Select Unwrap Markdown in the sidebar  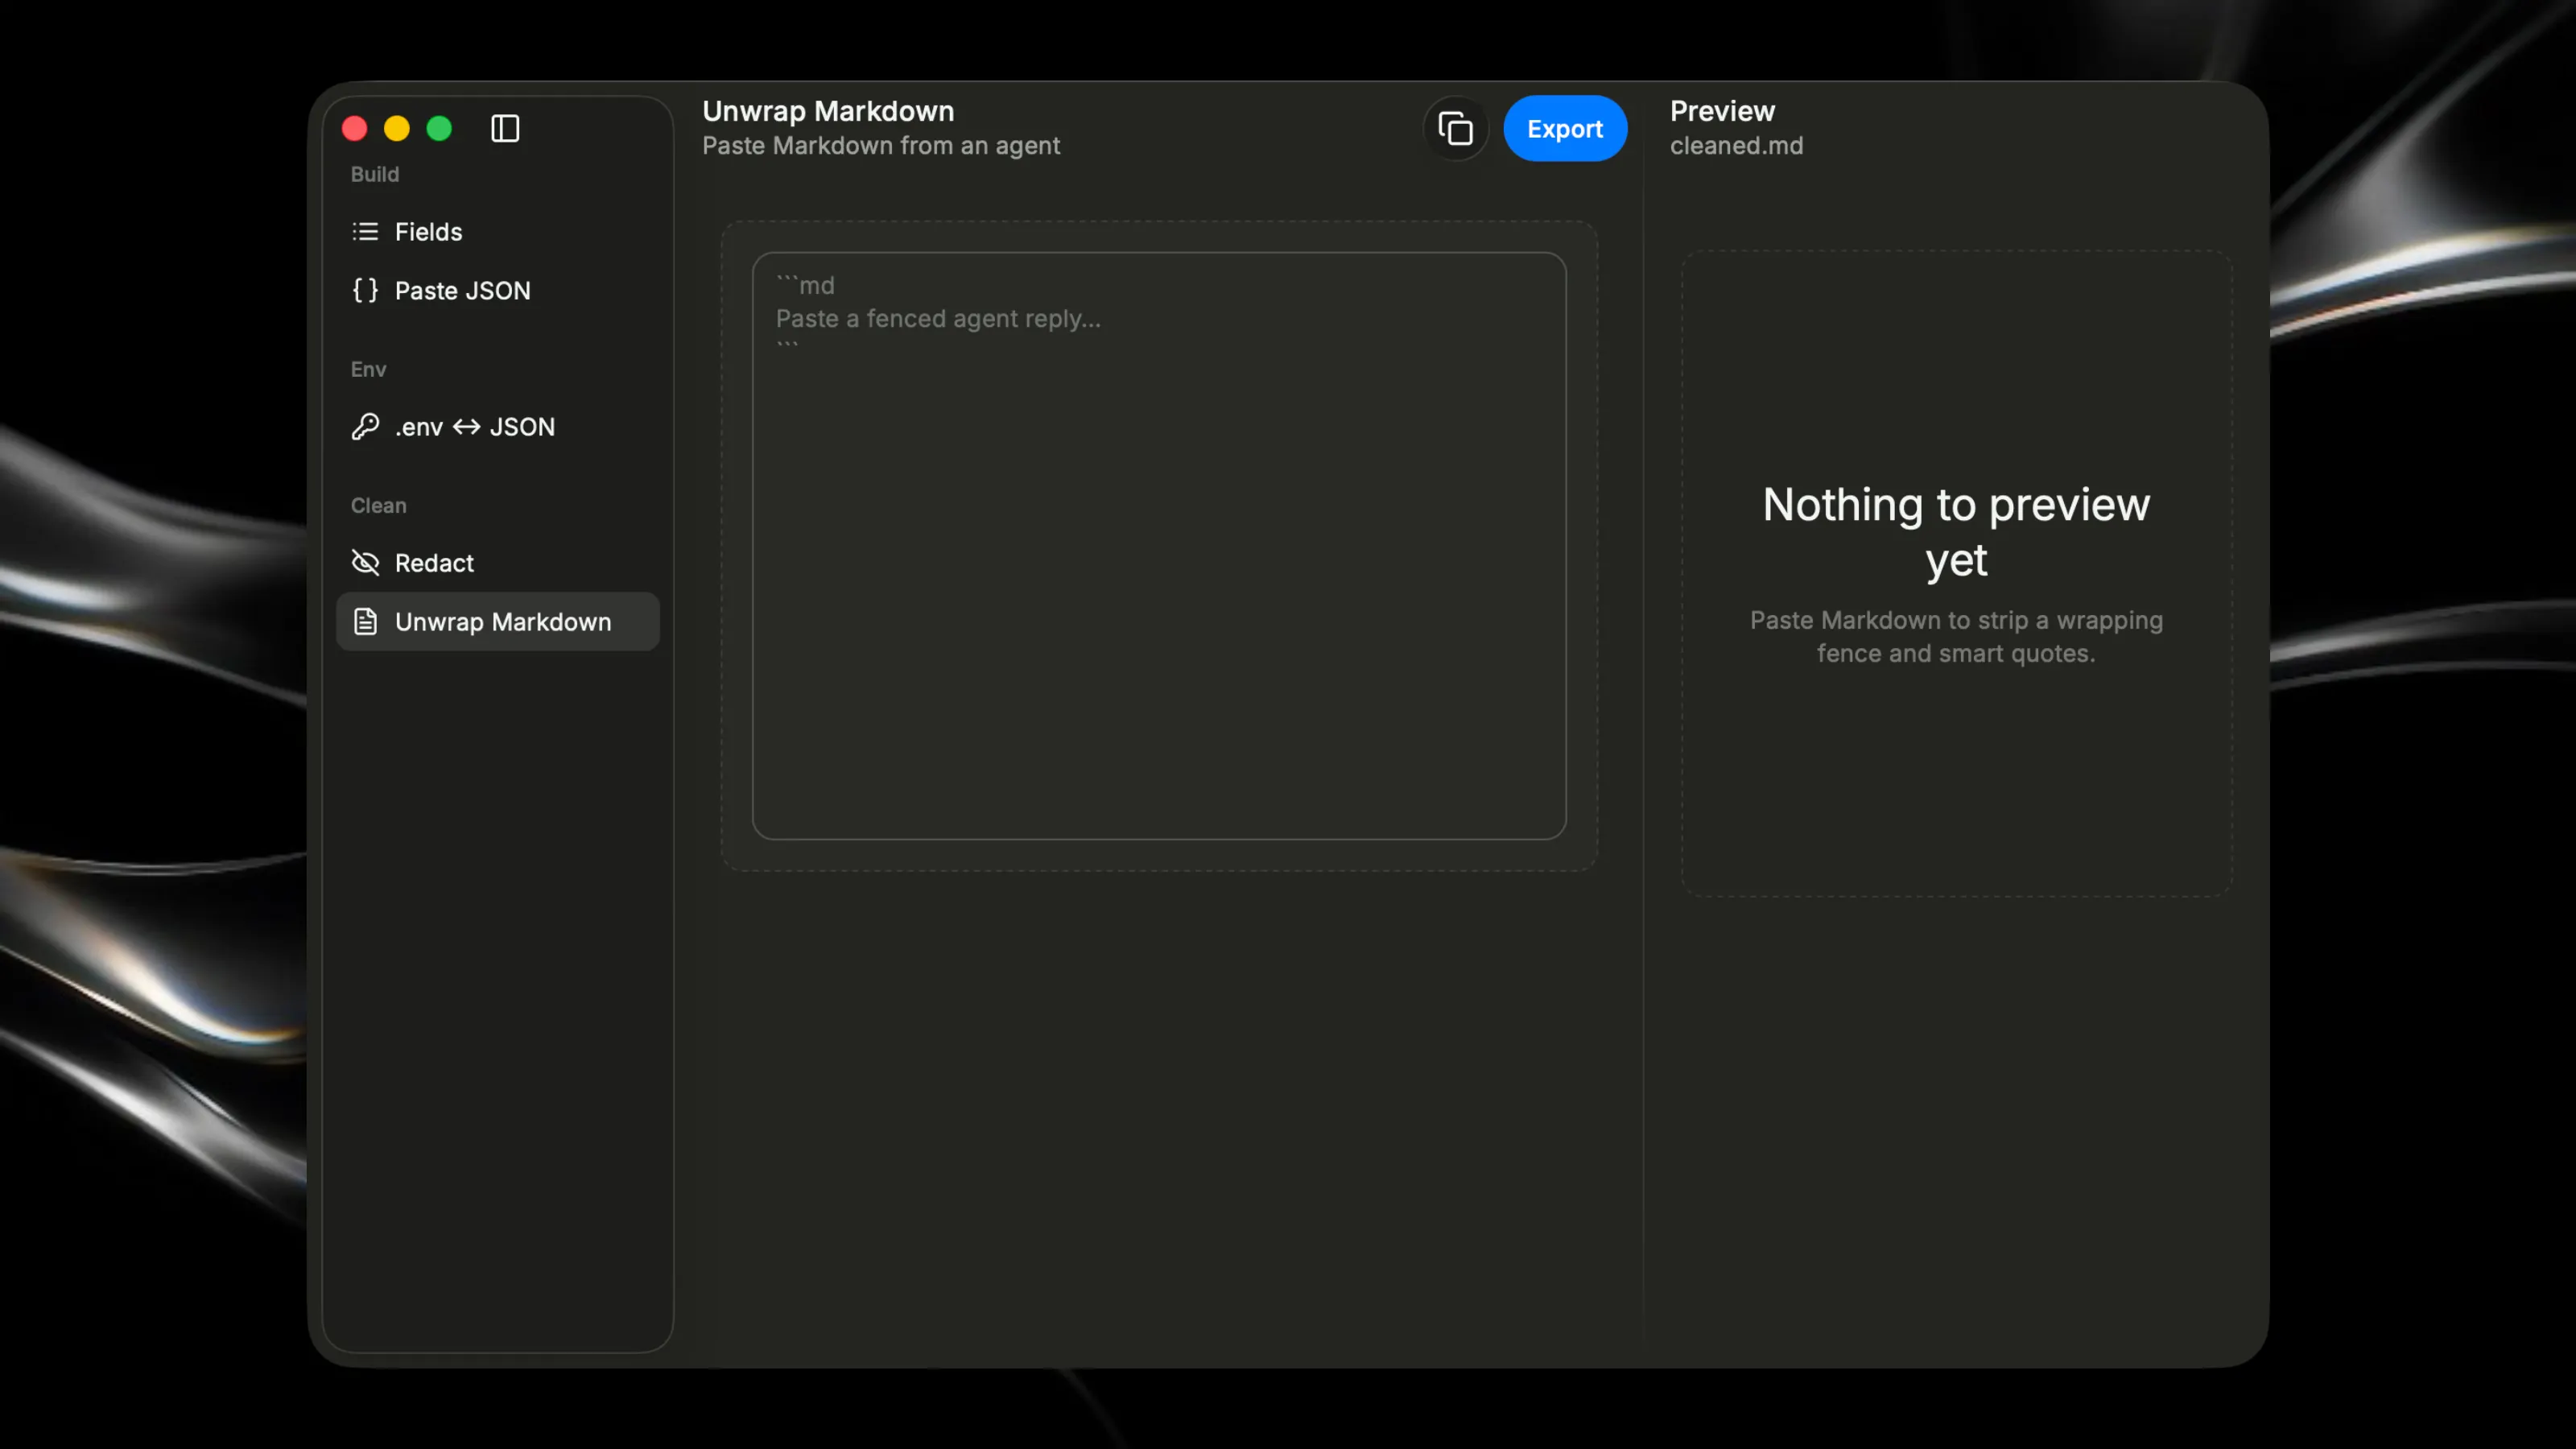pyautogui.click(x=497, y=622)
